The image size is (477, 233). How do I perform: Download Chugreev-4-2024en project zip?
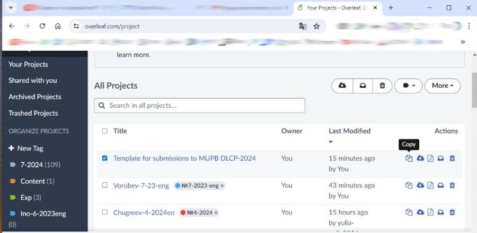pos(420,212)
